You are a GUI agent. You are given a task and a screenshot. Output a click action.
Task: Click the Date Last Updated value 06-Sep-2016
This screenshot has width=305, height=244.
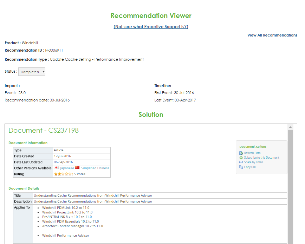(x=63, y=162)
